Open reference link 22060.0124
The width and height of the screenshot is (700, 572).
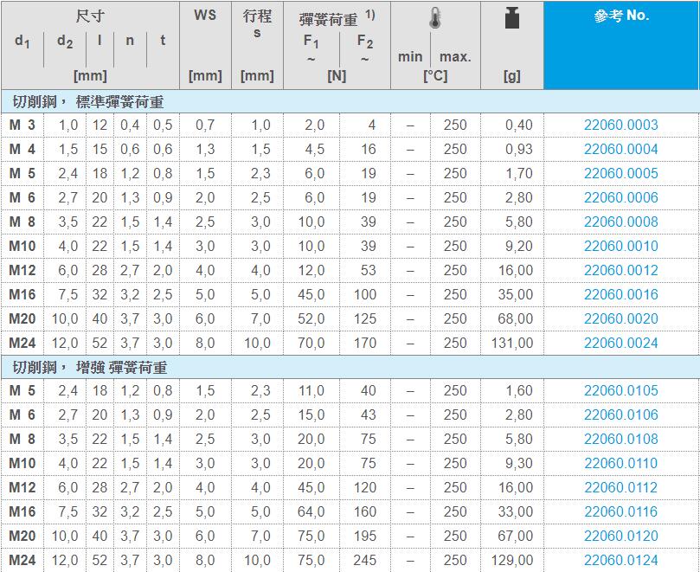tap(620, 560)
